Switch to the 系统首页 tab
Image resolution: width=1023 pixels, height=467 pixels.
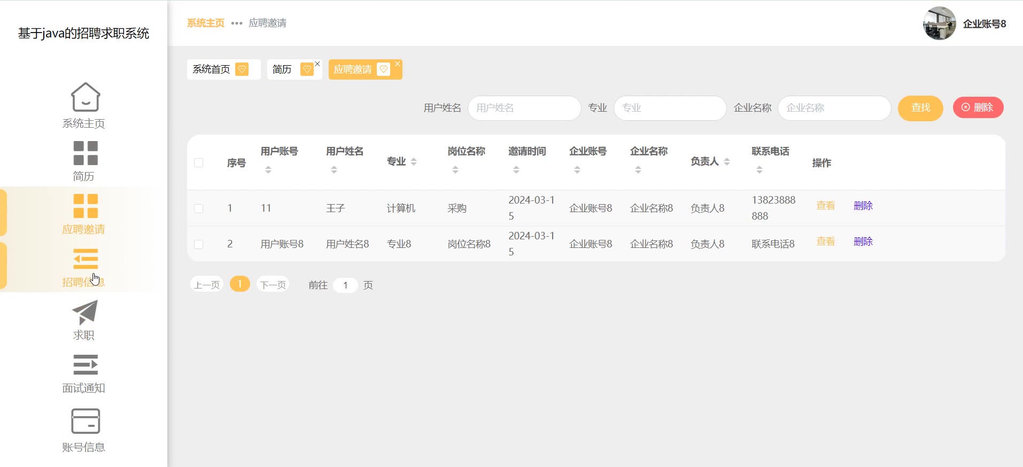point(212,69)
